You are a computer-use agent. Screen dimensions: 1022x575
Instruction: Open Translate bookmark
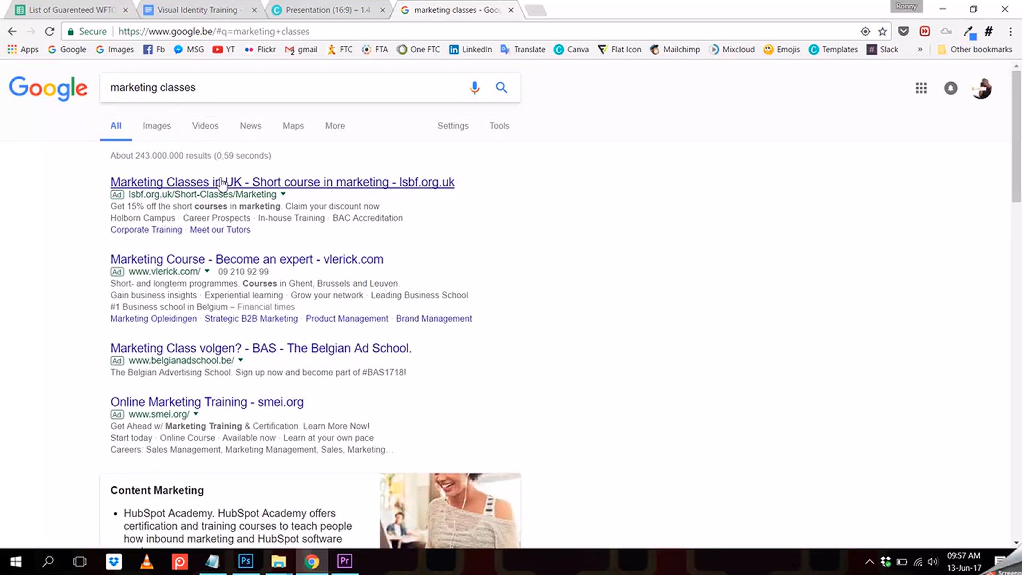(x=523, y=50)
